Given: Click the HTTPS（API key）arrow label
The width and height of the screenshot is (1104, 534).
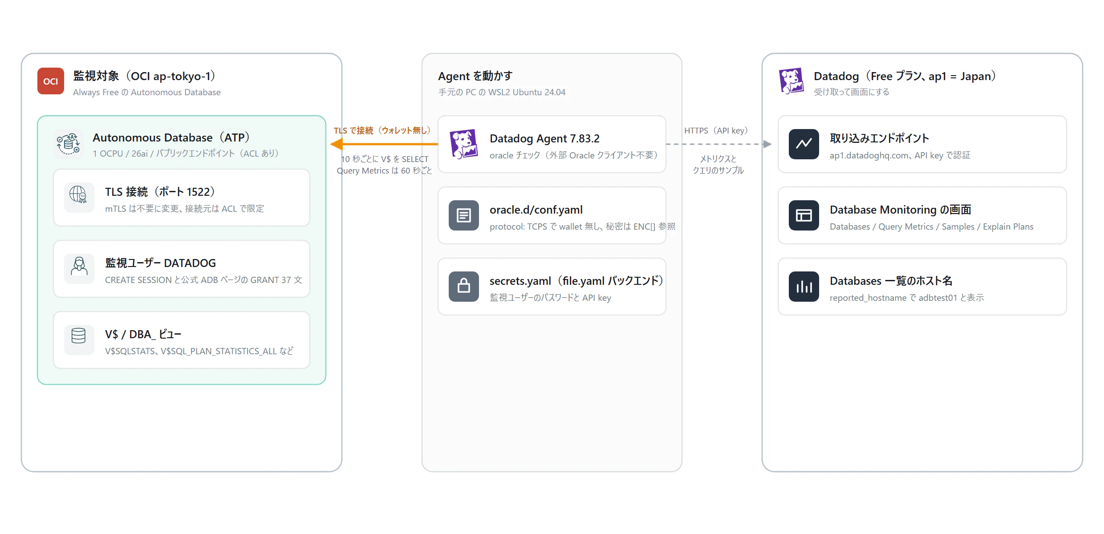Looking at the screenshot, I should (716, 130).
